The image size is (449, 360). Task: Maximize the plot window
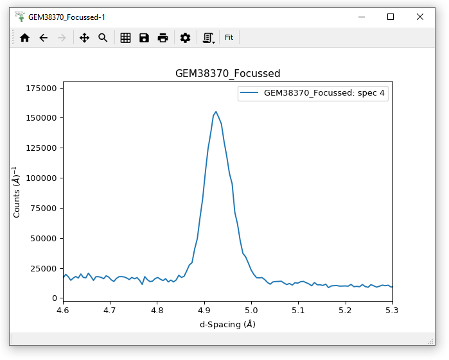tap(390, 17)
